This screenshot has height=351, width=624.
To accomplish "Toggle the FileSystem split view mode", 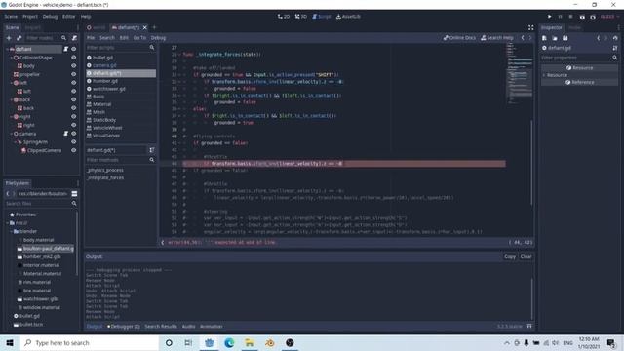I will (x=74, y=194).
